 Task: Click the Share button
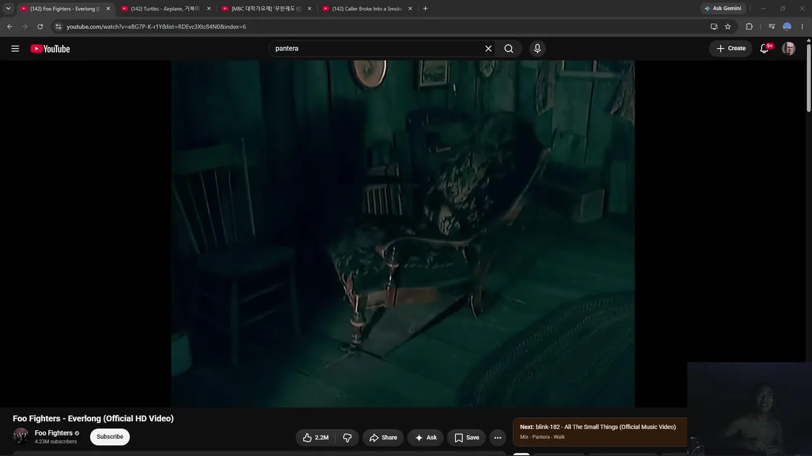(x=383, y=438)
